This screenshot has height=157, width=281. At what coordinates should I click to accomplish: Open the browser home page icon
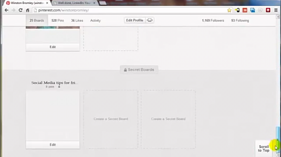[x=28, y=10]
